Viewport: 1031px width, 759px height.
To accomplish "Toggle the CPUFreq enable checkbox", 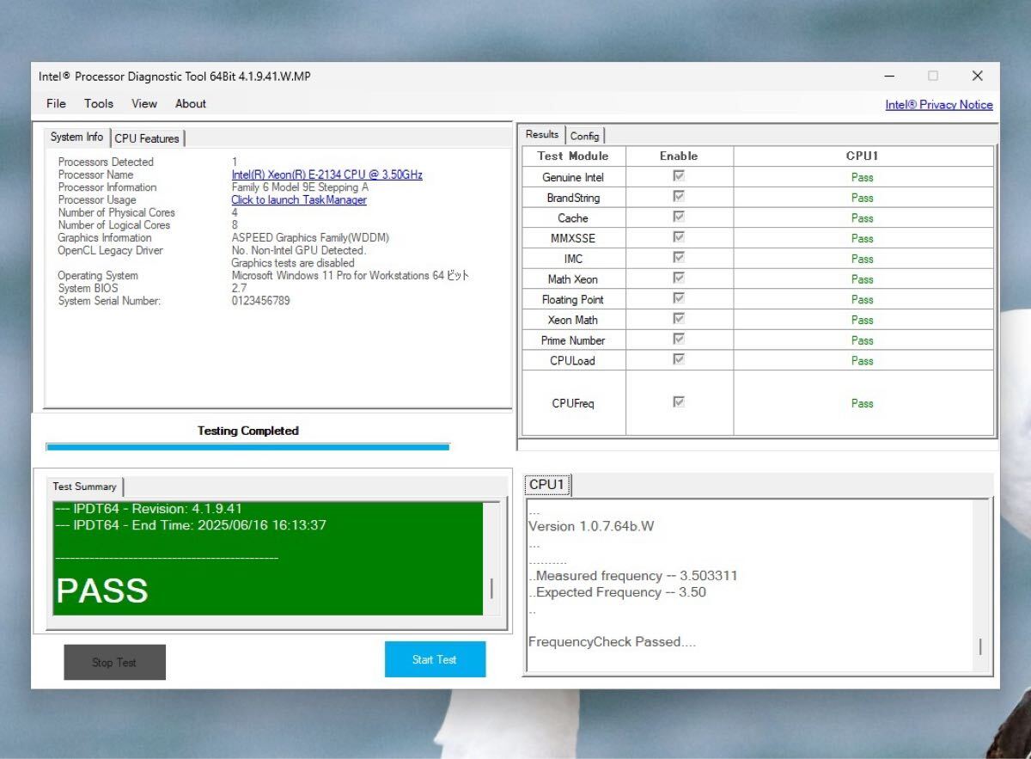I will (x=679, y=401).
